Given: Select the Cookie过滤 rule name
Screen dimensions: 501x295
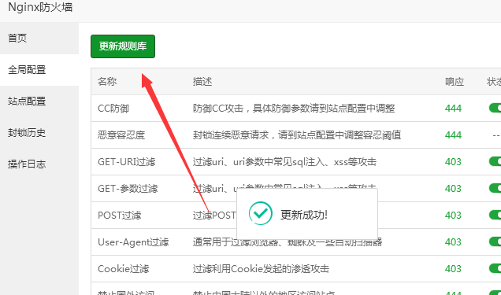Looking at the screenshot, I should 124,269.
